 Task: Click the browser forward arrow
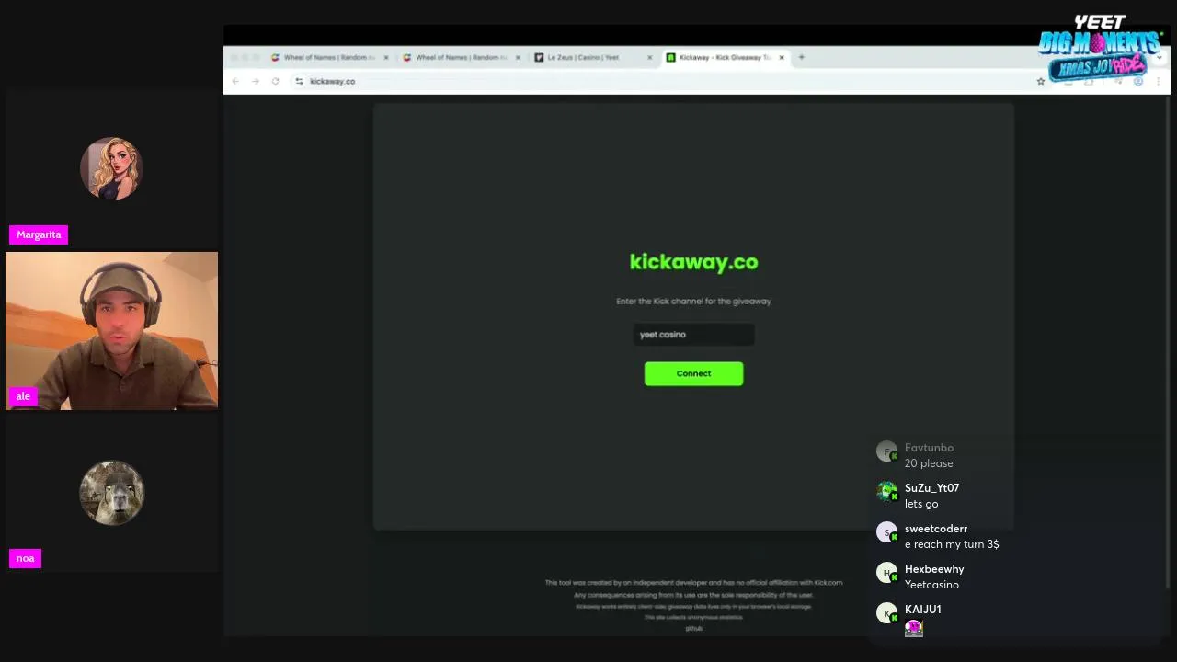click(x=255, y=81)
